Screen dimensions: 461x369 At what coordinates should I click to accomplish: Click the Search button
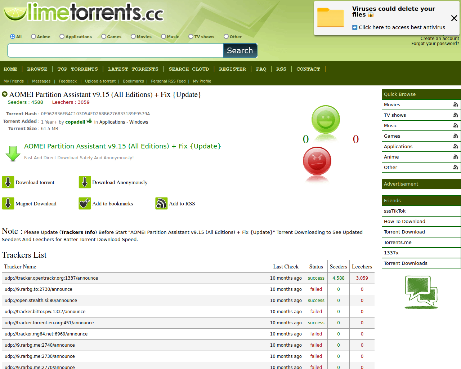coord(240,50)
